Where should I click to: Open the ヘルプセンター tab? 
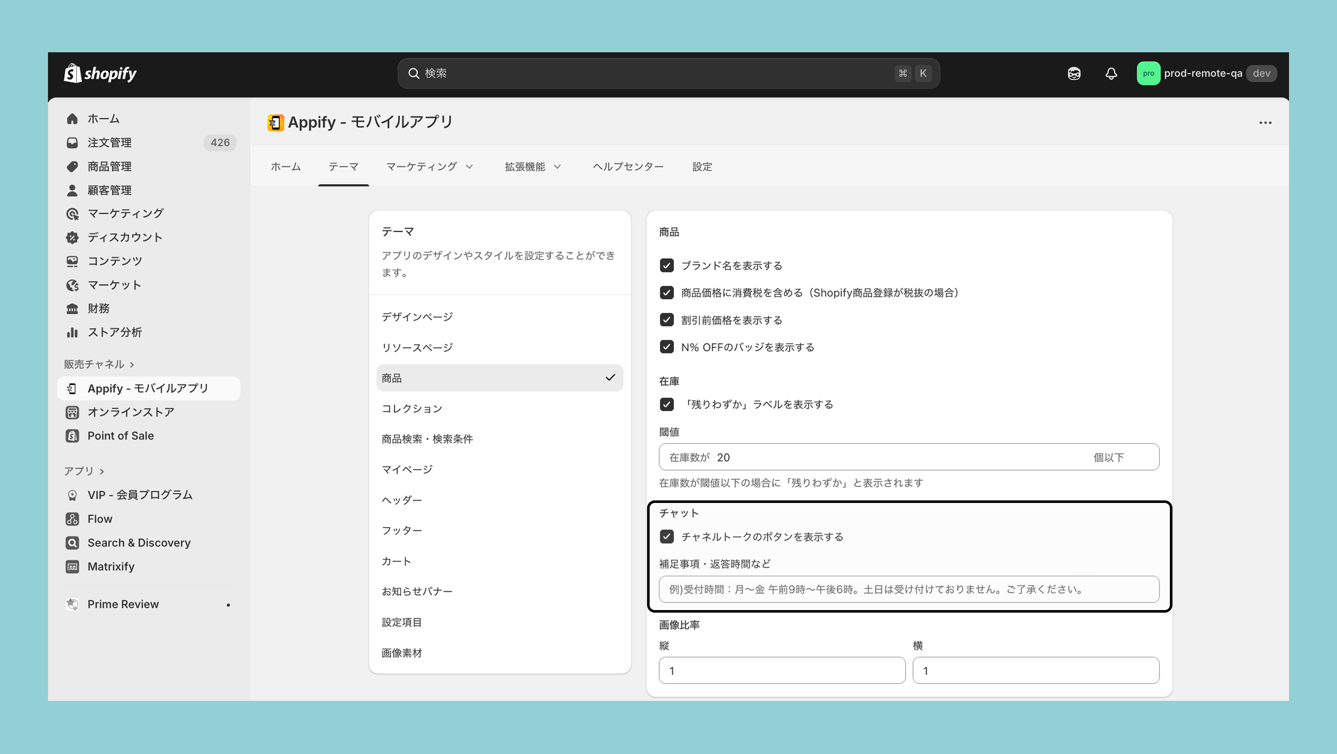point(628,167)
